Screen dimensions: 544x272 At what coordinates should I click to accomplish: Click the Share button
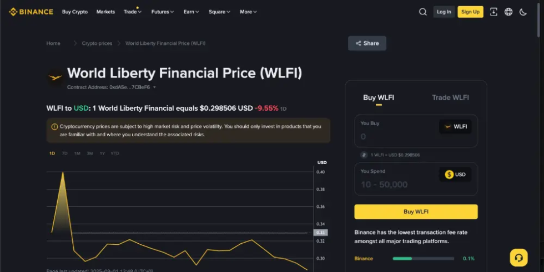click(367, 43)
